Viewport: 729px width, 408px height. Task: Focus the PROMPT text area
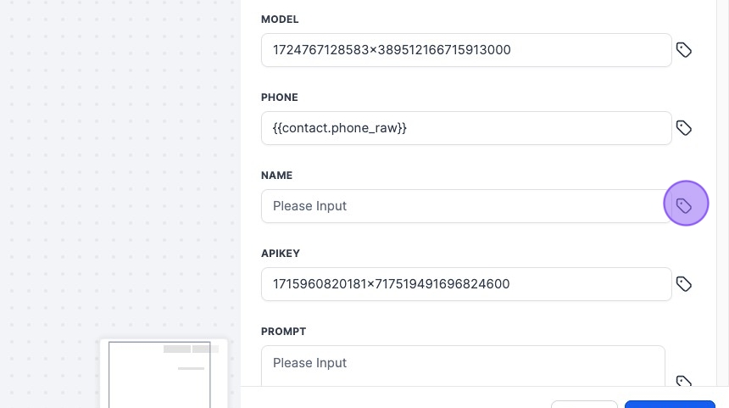[x=462, y=365]
